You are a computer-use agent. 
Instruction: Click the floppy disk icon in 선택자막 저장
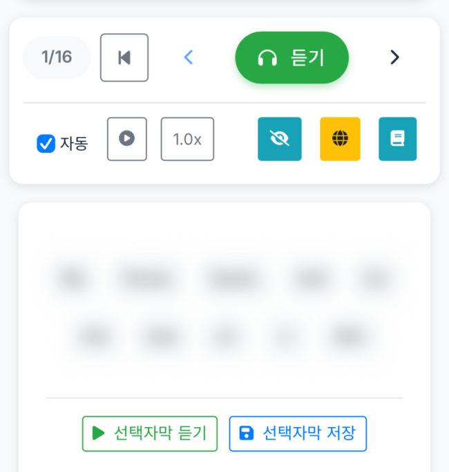pos(246,433)
